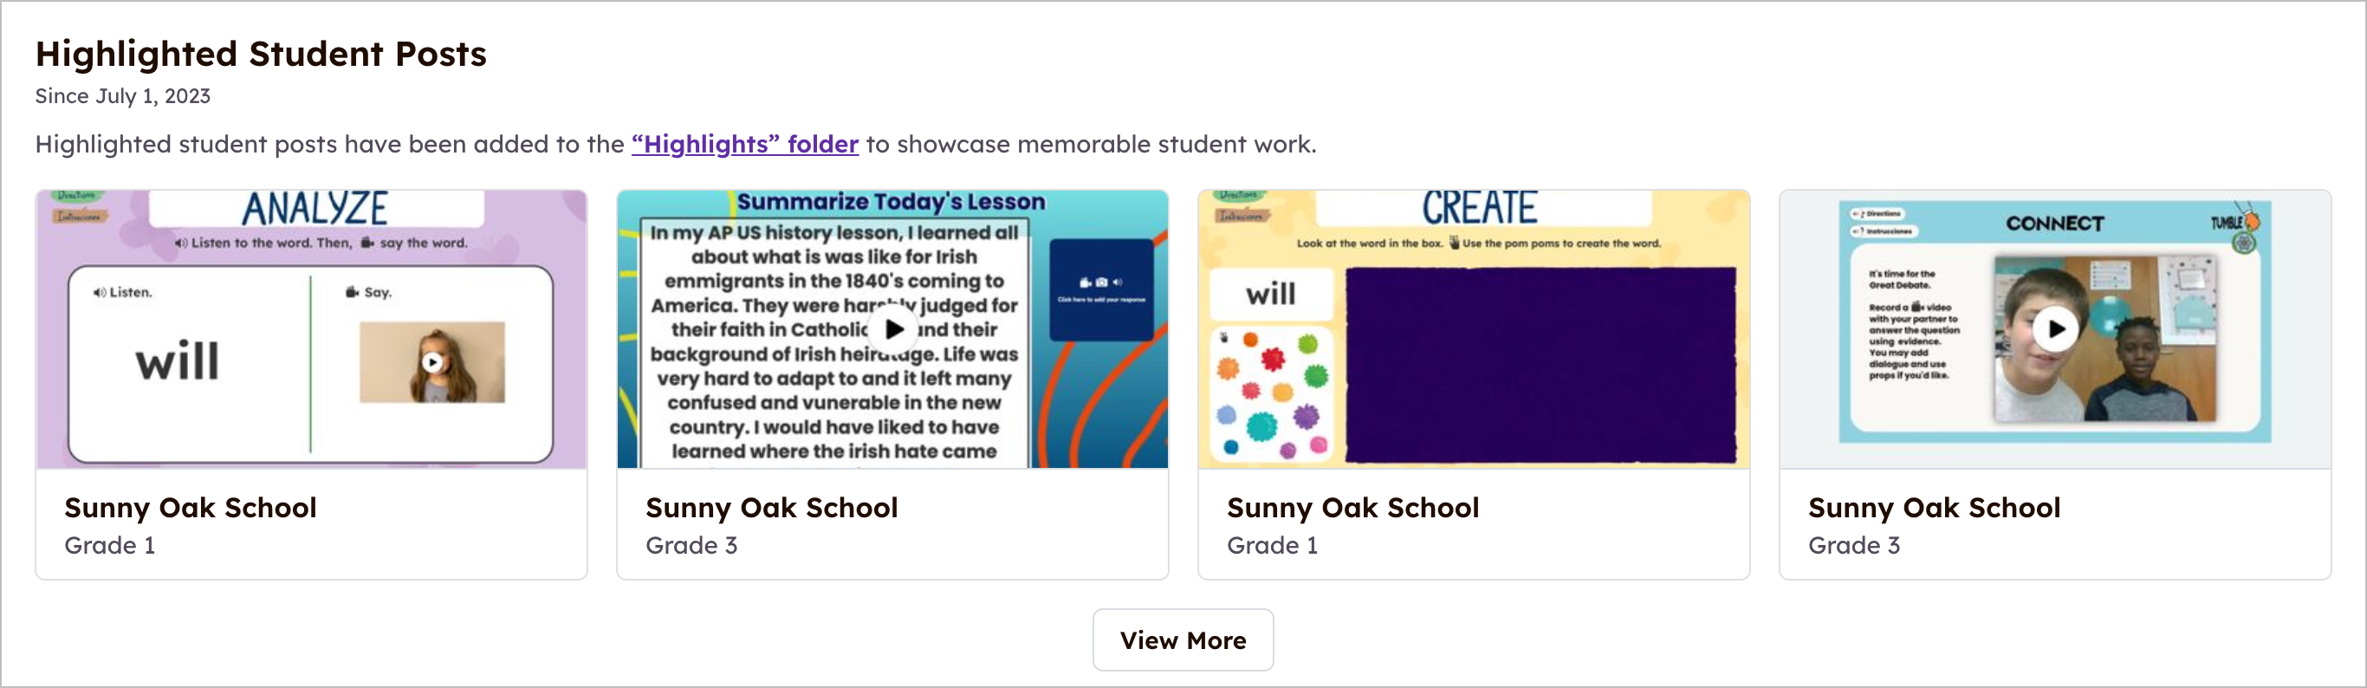Click the green Directions tag in ANALYZE thumbnail
The height and width of the screenshot is (688, 2367).
pos(75,196)
